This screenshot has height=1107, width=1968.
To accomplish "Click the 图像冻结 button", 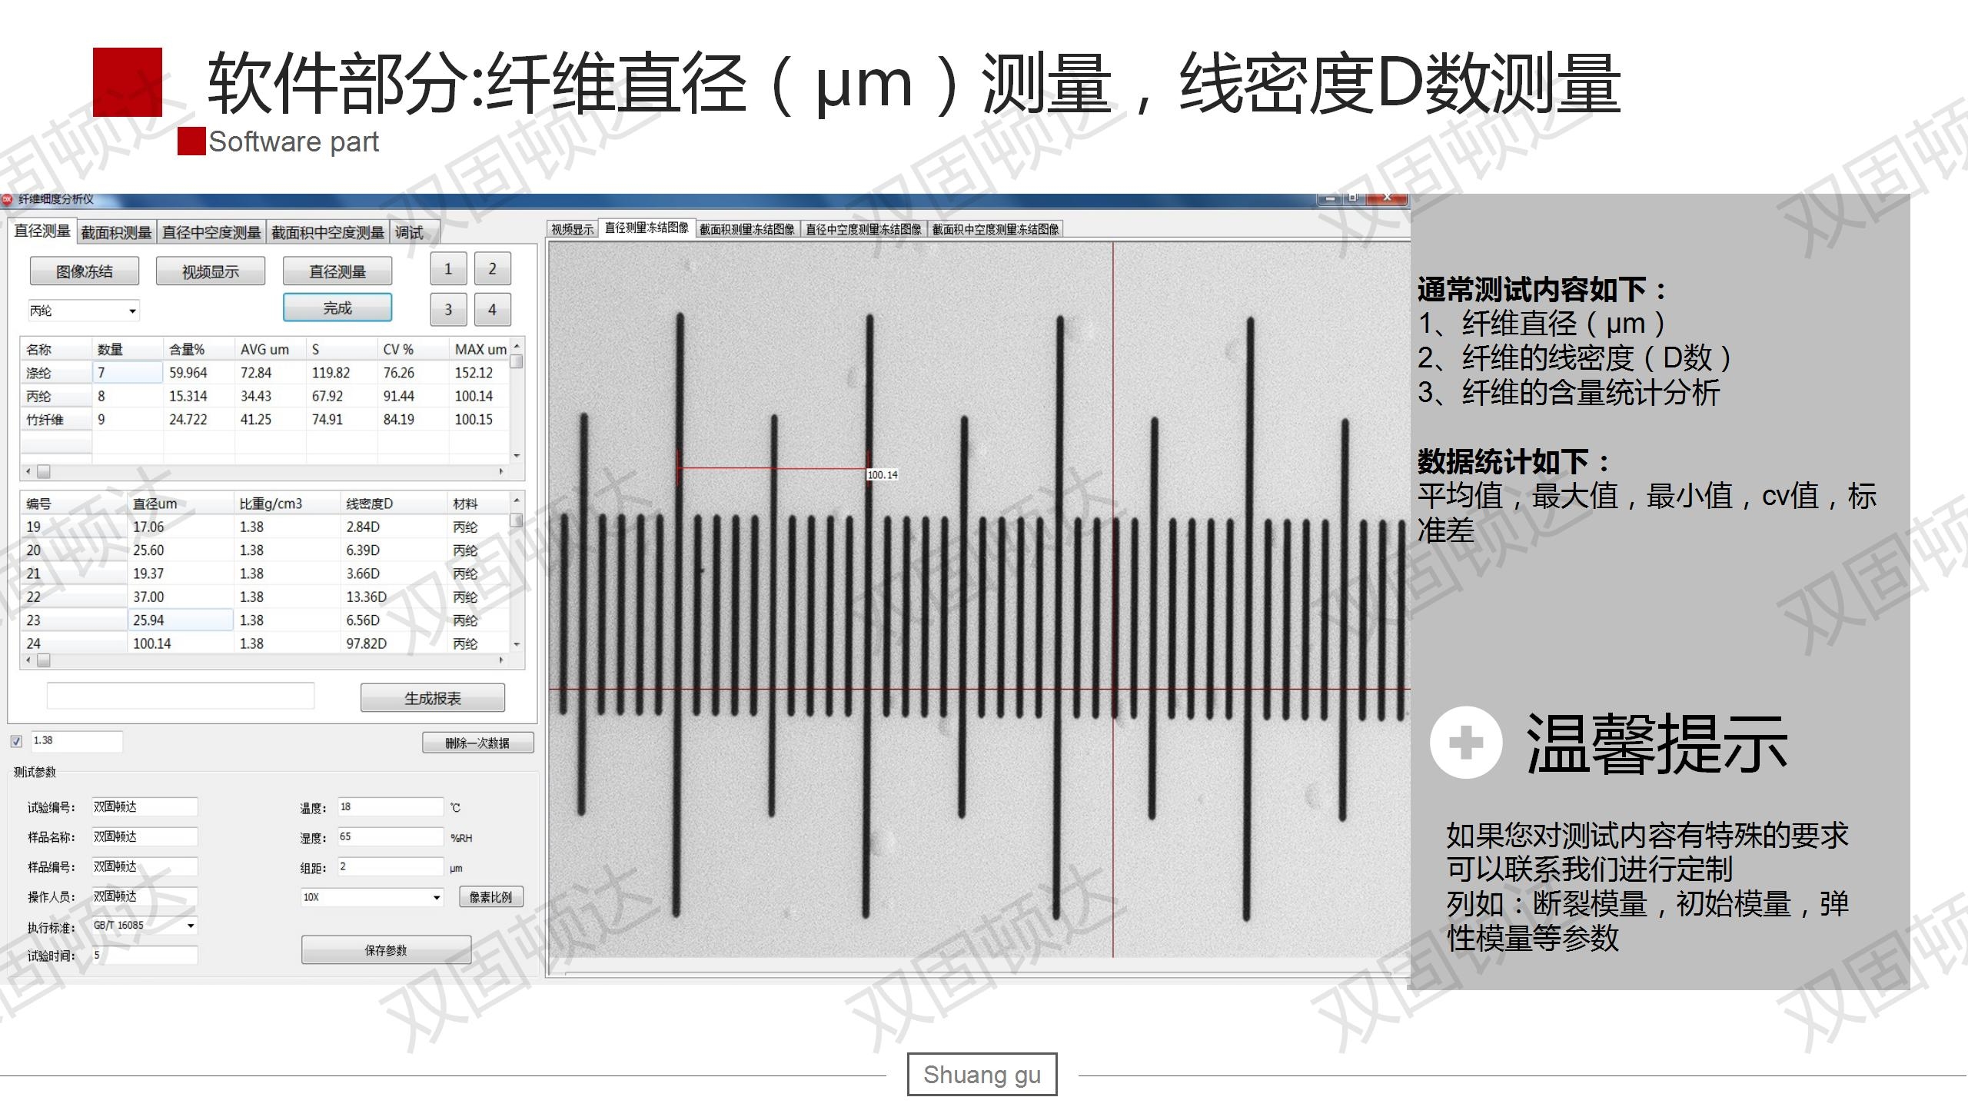I will click(x=85, y=271).
